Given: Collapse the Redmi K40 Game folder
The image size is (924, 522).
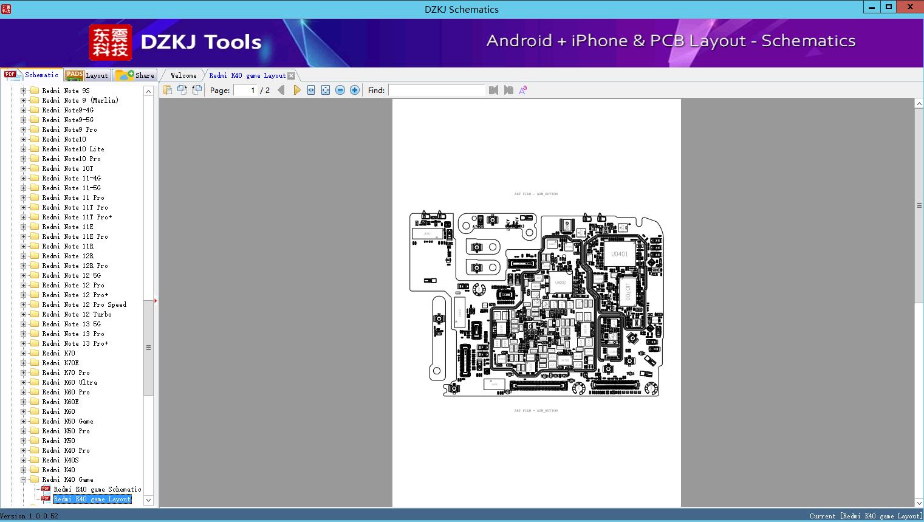Looking at the screenshot, I should point(24,479).
